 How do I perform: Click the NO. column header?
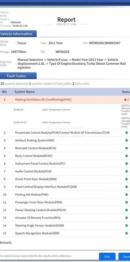(x=5, y=92)
